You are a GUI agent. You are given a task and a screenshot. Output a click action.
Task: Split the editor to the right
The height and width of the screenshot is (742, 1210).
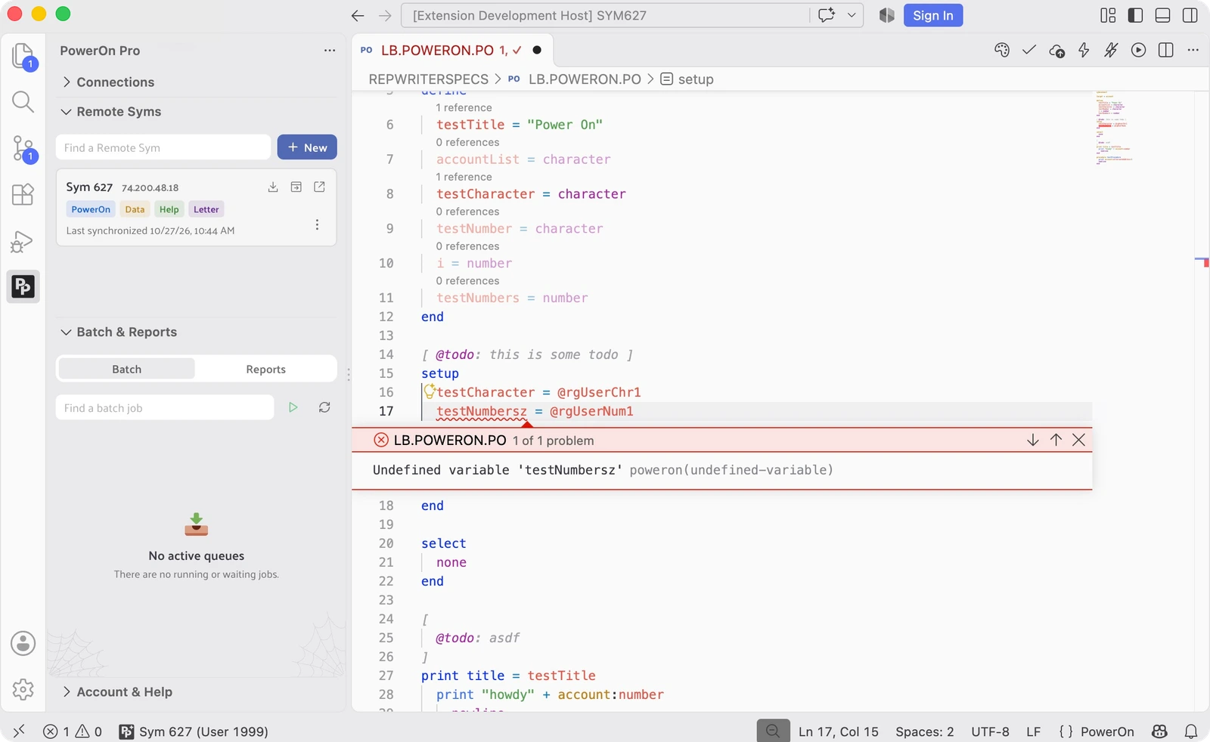[1166, 50]
